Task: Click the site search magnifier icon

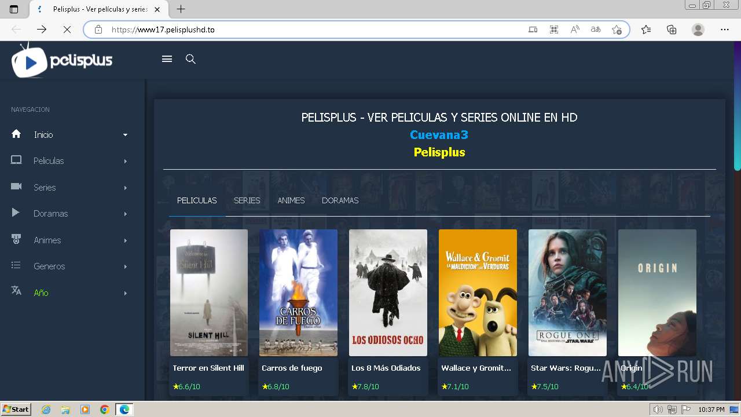Action: (190, 59)
